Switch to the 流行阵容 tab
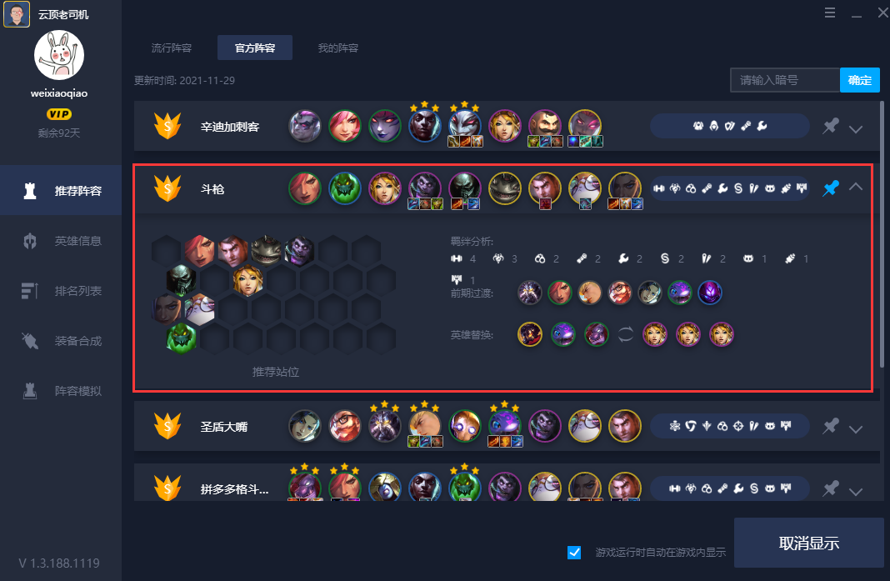The width and height of the screenshot is (890, 581). tap(172, 48)
